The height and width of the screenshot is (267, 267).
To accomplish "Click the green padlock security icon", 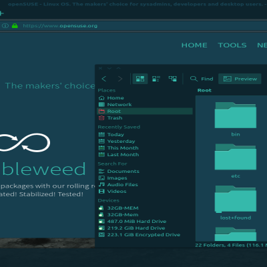I will click(15, 26).
